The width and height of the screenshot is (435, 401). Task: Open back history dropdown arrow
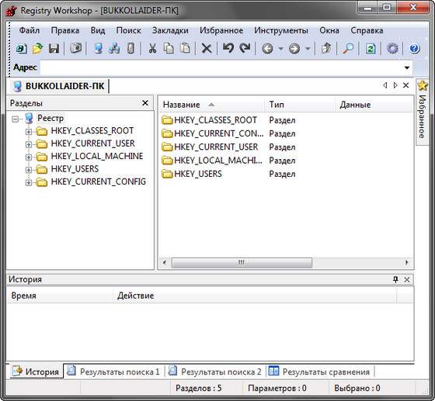click(280, 49)
